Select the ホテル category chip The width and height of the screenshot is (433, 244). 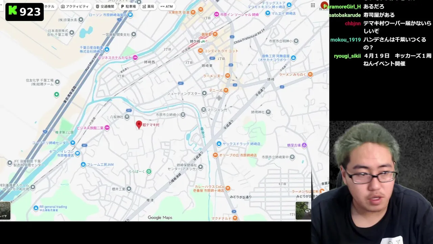point(49,6)
